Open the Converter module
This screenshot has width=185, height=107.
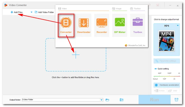point(66,25)
